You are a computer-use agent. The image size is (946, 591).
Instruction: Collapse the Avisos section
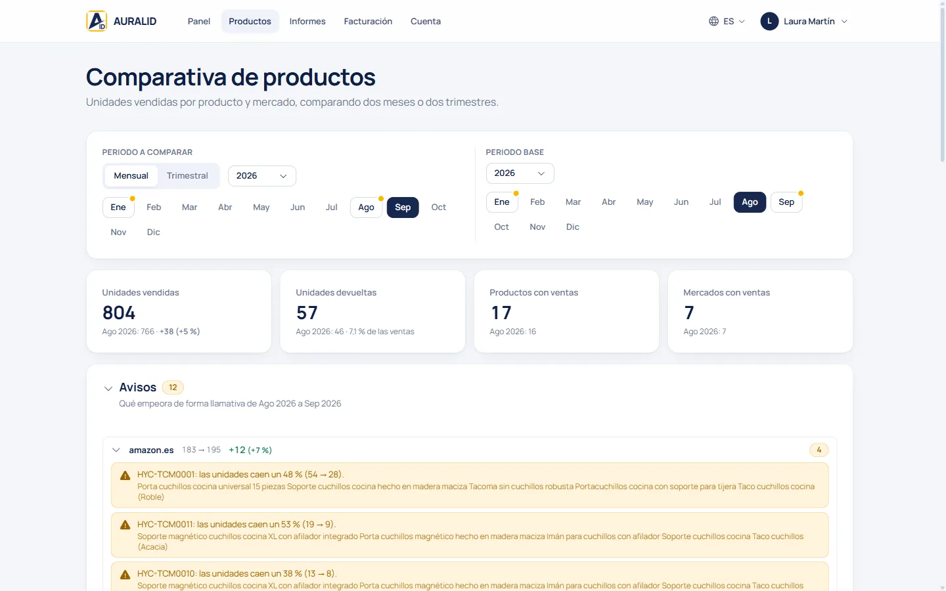tap(108, 389)
